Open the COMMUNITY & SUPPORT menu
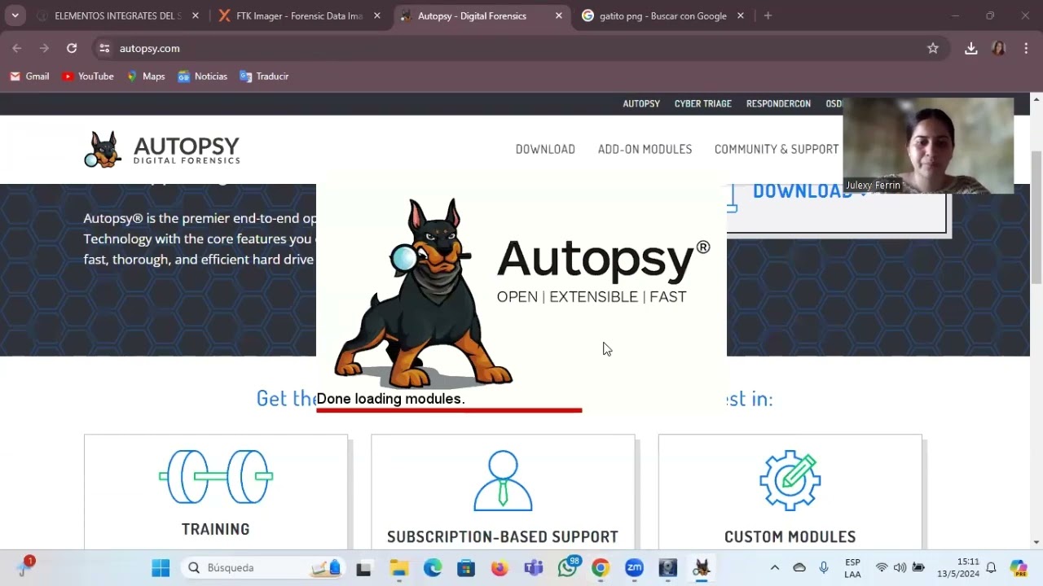Viewport: 1043px width, 586px height. [x=777, y=149]
